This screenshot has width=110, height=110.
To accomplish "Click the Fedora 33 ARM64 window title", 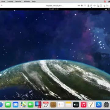I will (54, 5).
